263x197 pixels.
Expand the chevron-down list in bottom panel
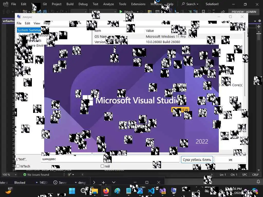[114, 182]
